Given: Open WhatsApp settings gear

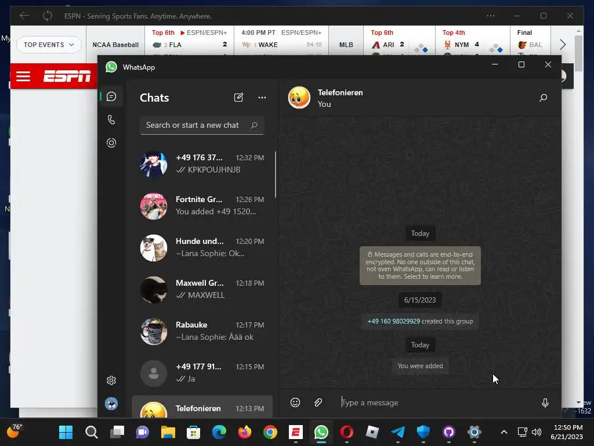Looking at the screenshot, I should 111,380.
